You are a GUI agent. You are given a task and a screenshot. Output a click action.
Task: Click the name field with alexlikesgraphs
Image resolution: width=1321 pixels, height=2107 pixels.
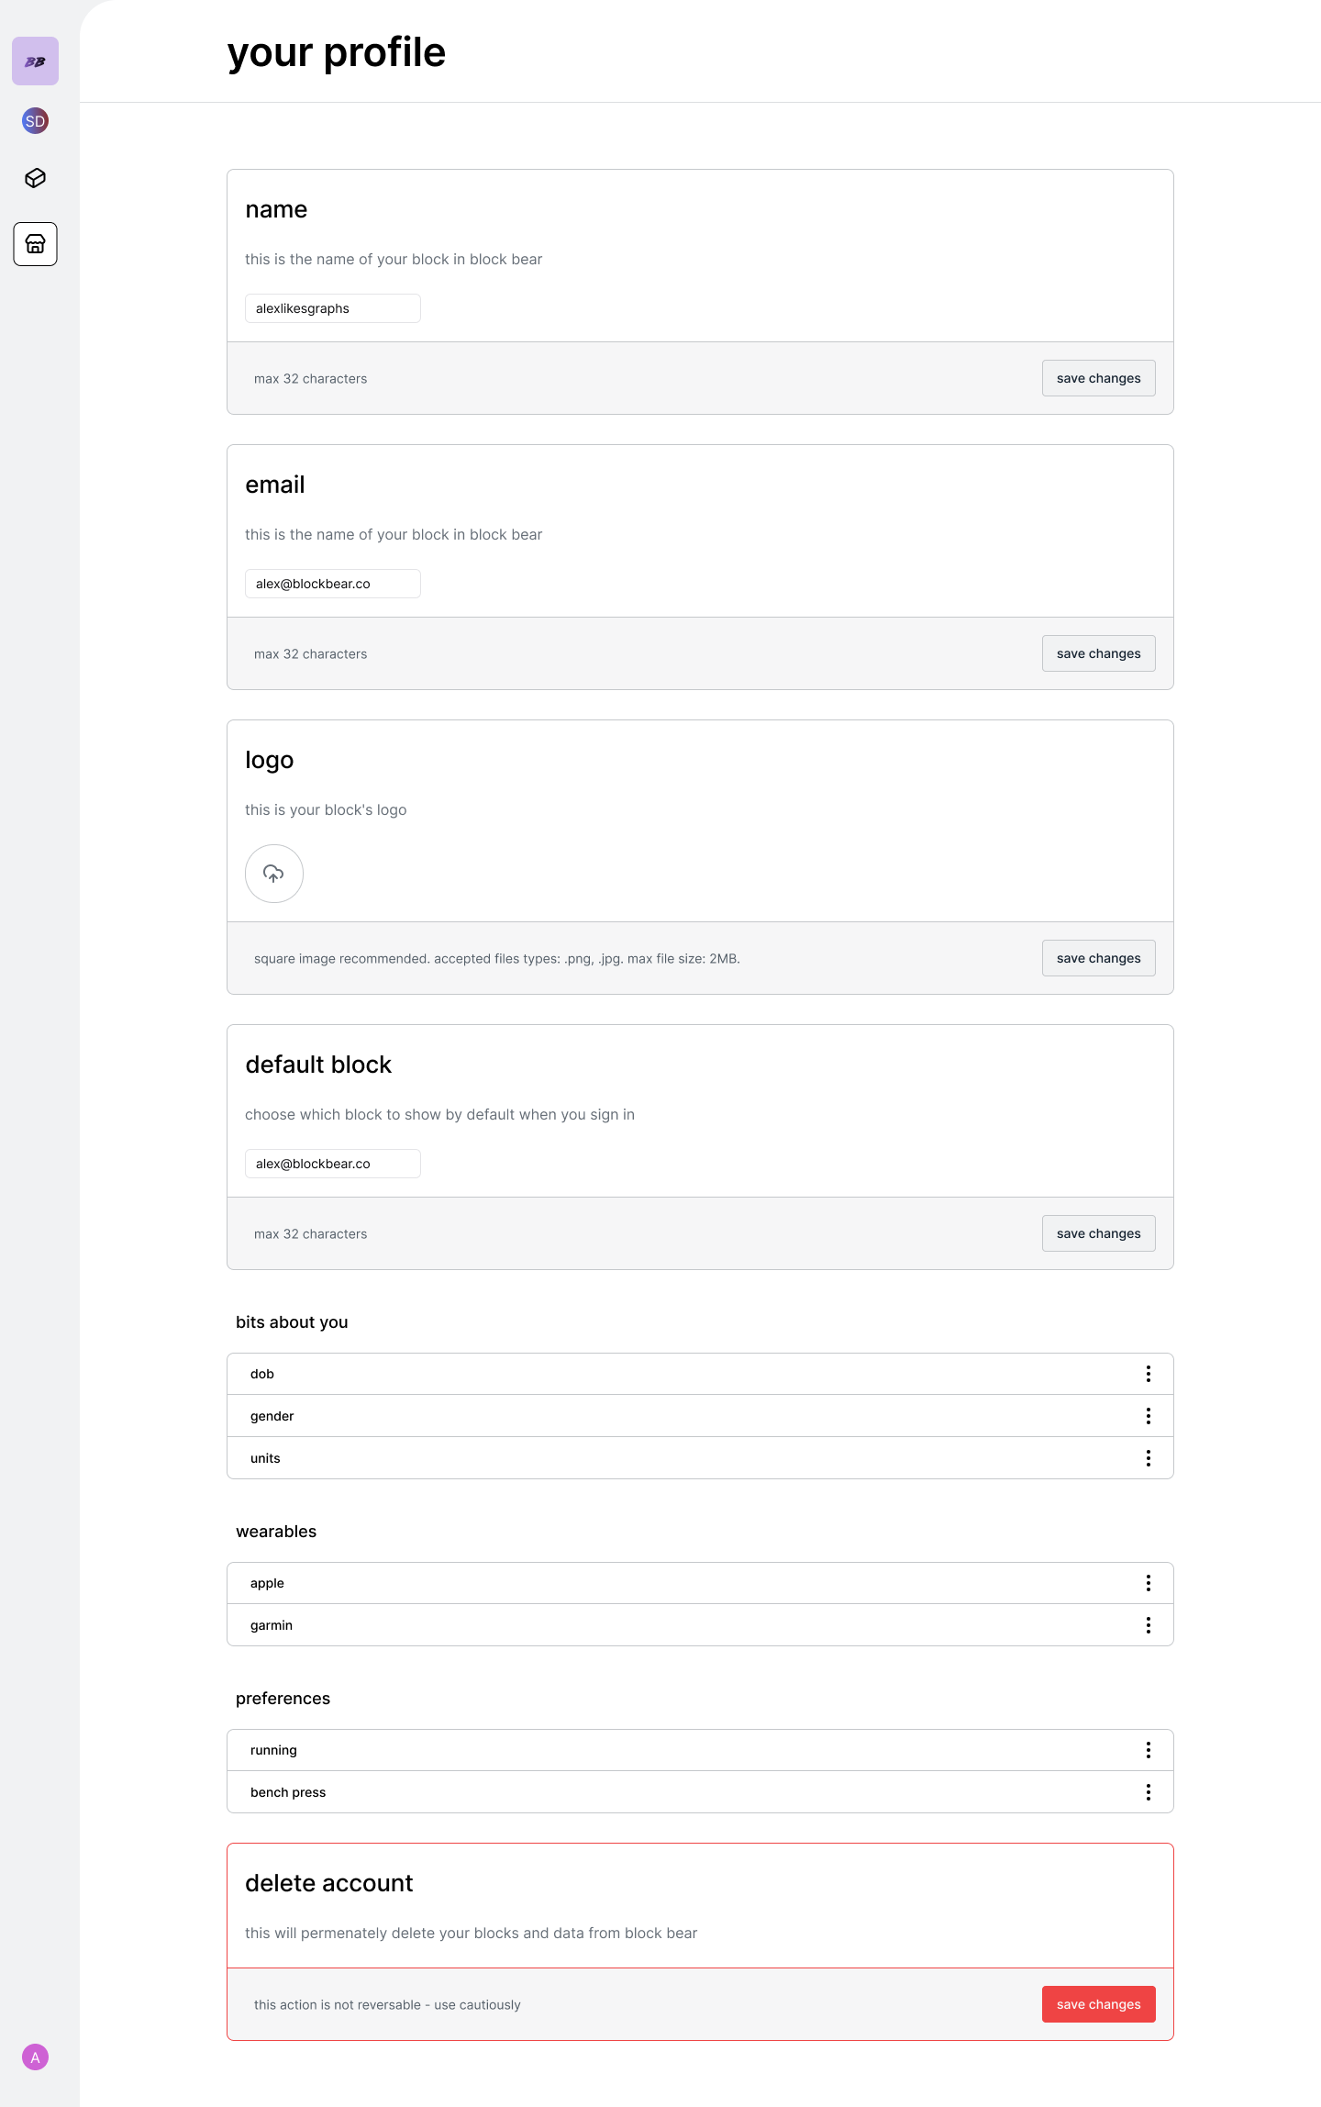point(332,308)
